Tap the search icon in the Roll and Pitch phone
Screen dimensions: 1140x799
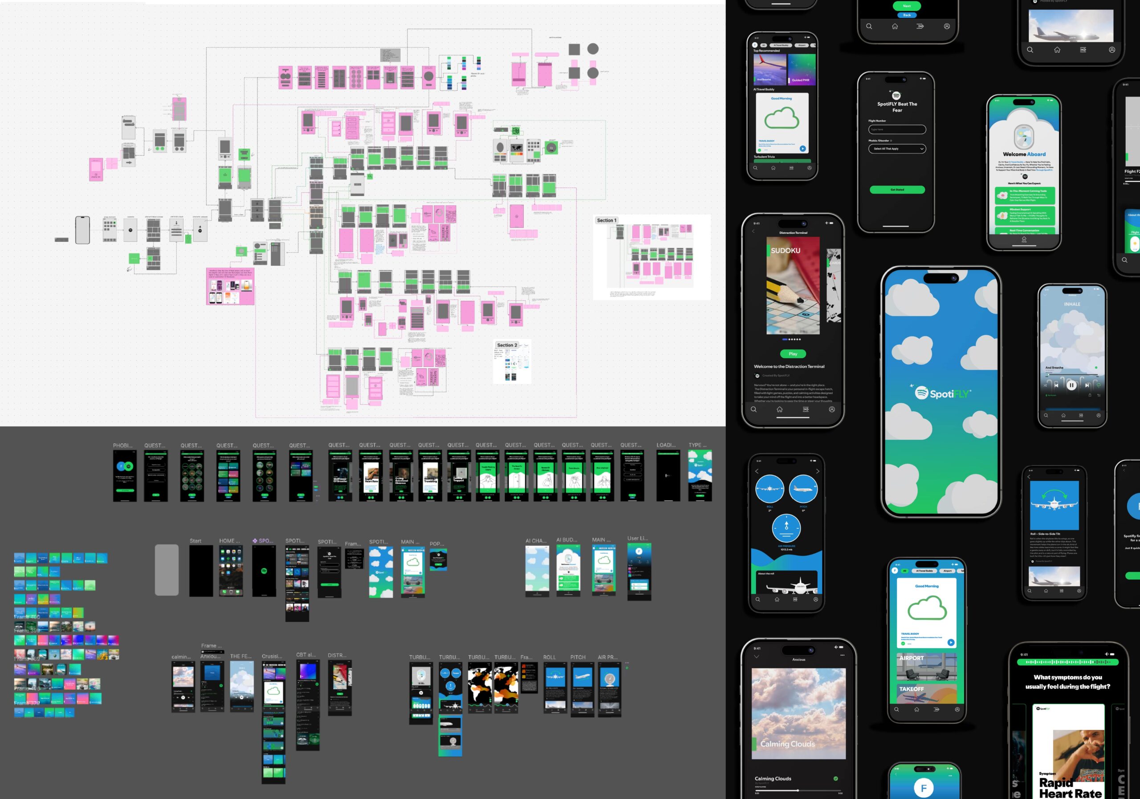(757, 600)
